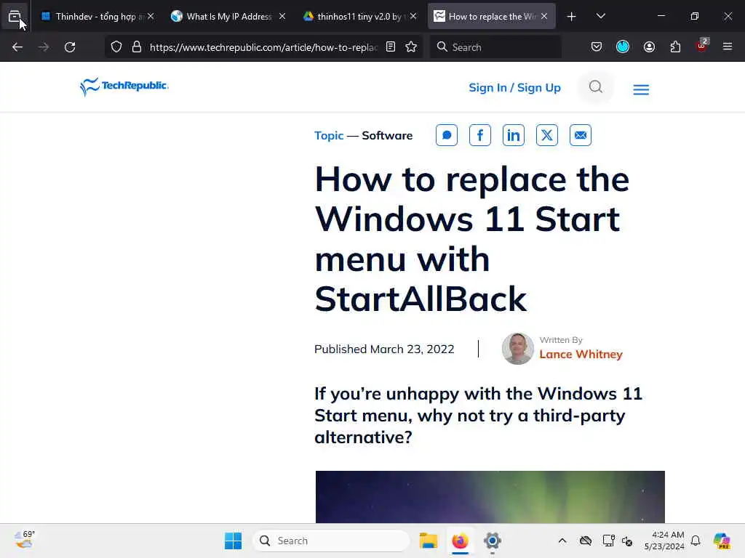Click the forward navigation arrow
This screenshot has height=558, width=745.
tap(44, 47)
